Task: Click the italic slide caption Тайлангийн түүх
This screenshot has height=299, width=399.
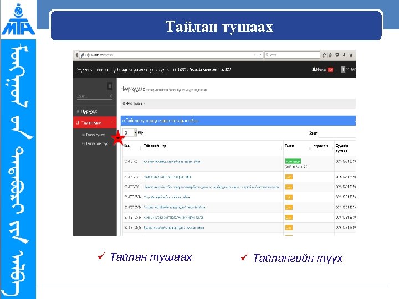Action: [x=298, y=259]
